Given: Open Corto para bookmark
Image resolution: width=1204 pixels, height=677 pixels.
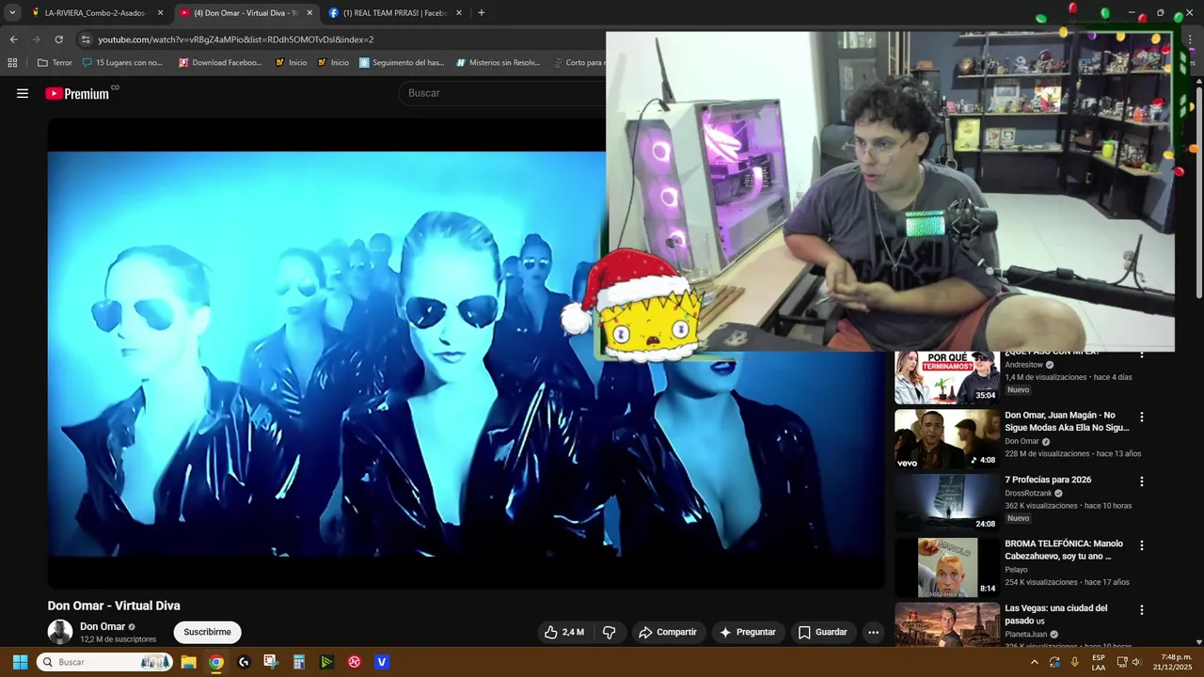Looking at the screenshot, I should (x=578, y=63).
